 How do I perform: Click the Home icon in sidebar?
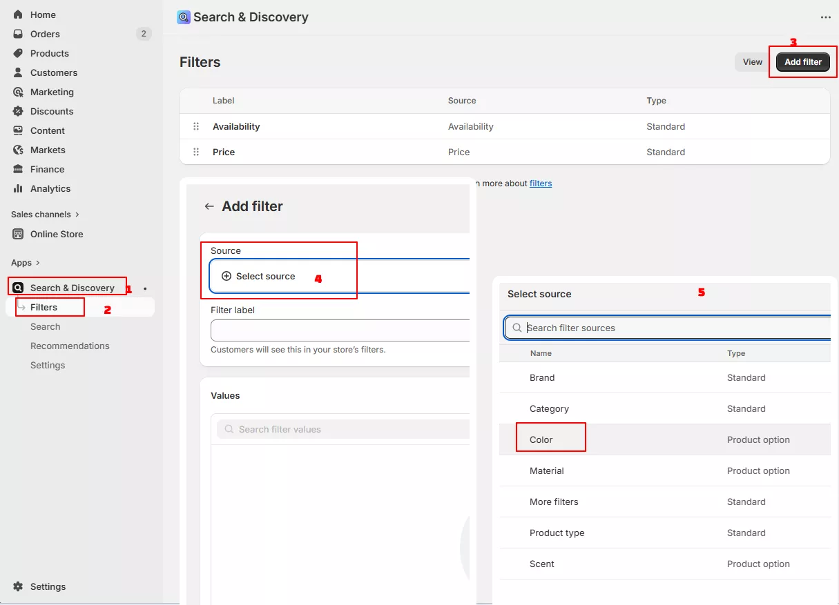(x=18, y=14)
